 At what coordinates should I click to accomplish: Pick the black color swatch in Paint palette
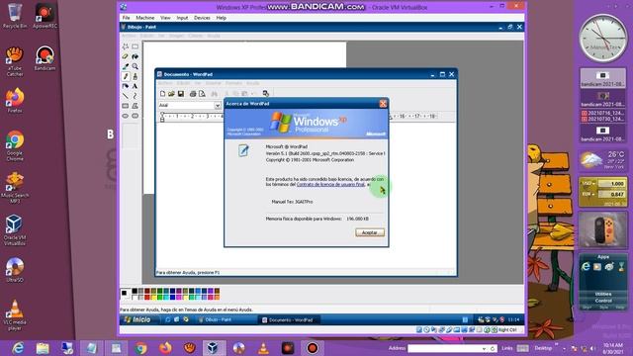[135, 291]
